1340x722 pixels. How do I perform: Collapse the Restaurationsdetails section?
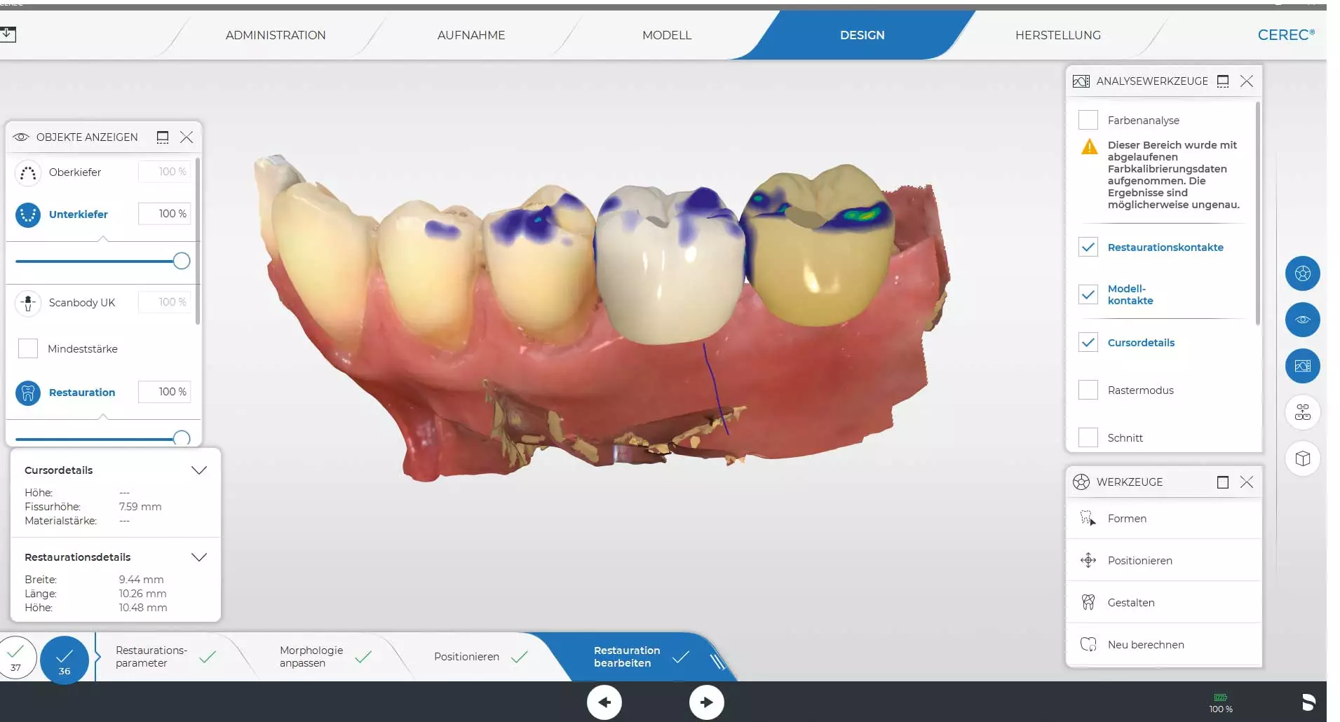pos(199,557)
